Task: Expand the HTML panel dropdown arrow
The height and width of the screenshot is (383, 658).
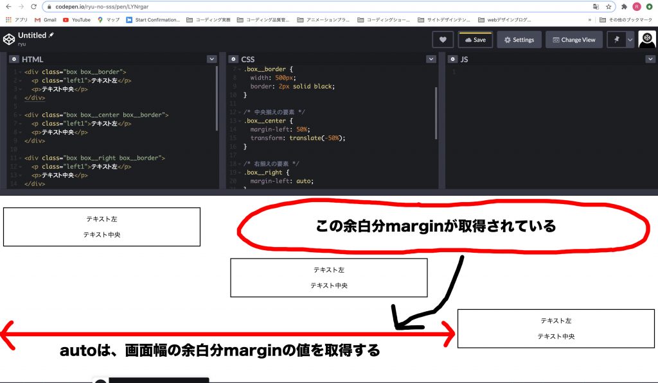Action: (211, 59)
